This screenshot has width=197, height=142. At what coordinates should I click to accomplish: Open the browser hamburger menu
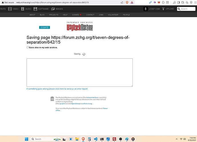pyautogui.click(x=195, y=2)
